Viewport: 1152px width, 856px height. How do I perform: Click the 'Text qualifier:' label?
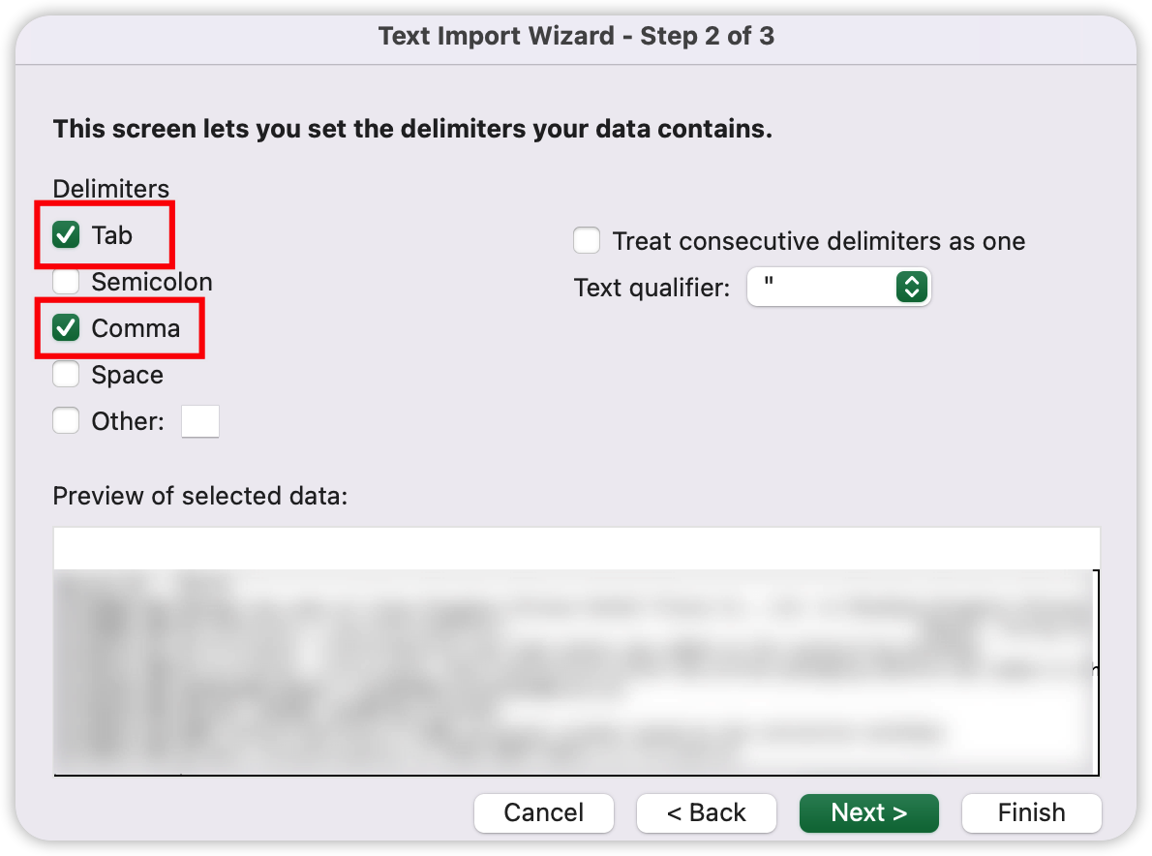652,288
